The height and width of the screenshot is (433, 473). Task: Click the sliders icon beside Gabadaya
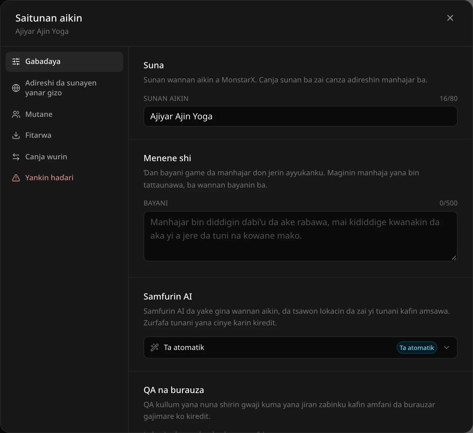[x=16, y=62]
